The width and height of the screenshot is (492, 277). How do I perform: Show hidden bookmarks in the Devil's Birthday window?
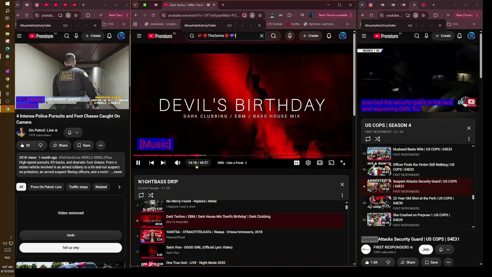coord(347,24)
